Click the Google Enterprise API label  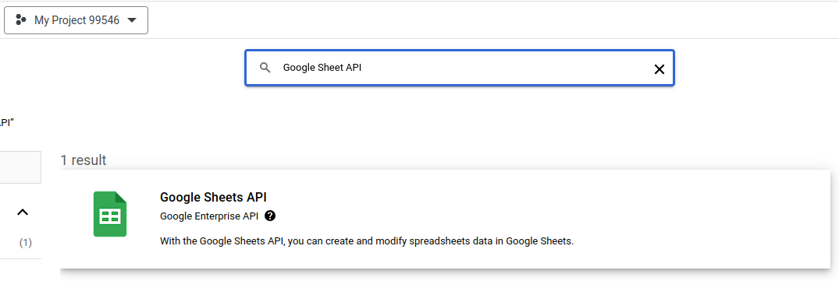[208, 216]
